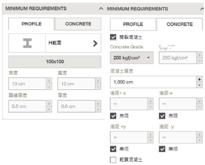Uncheck 無限 under edge distance +x
The image size is (205, 165).
[x=113, y=116]
